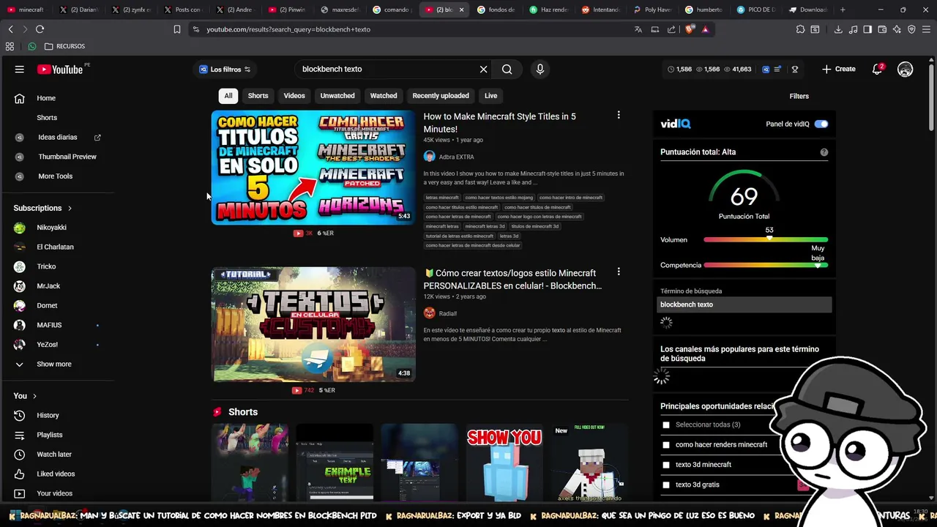Open the Radial! channel link
Image resolution: width=937 pixels, height=527 pixels.
click(447, 313)
